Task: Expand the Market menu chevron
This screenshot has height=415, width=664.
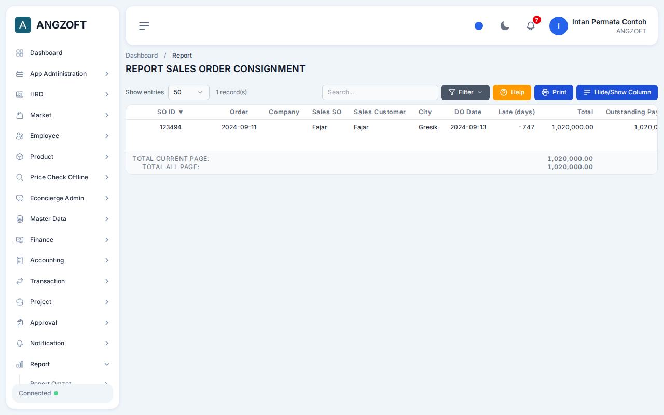Action: click(107, 115)
